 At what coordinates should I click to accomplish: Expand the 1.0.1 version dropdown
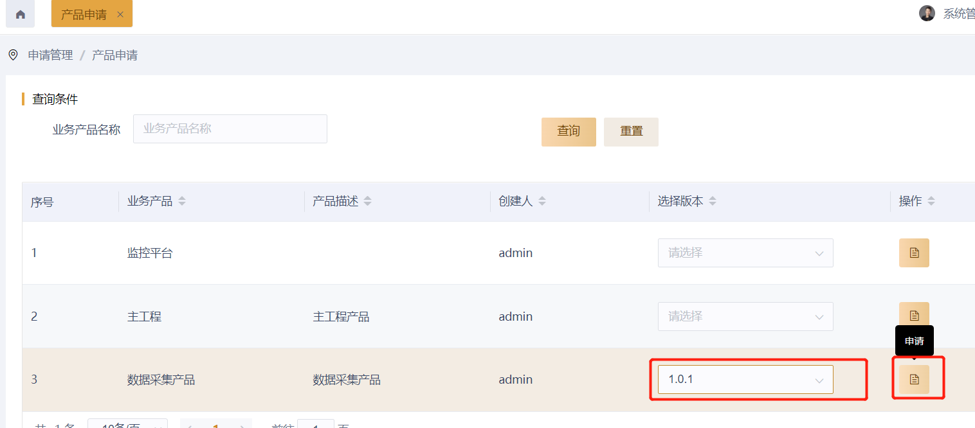tap(745, 379)
